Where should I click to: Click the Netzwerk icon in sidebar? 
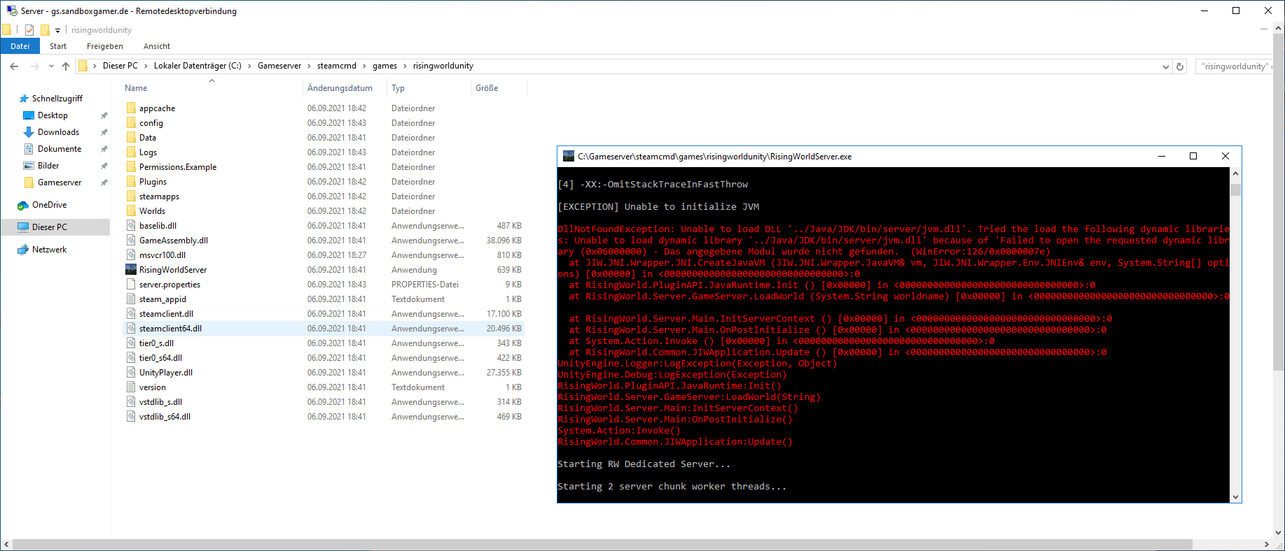pos(23,250)
